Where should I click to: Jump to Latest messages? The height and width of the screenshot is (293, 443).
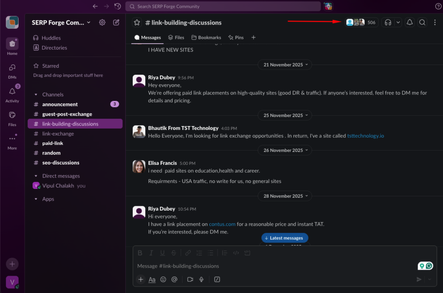click(x=285, y=238)
